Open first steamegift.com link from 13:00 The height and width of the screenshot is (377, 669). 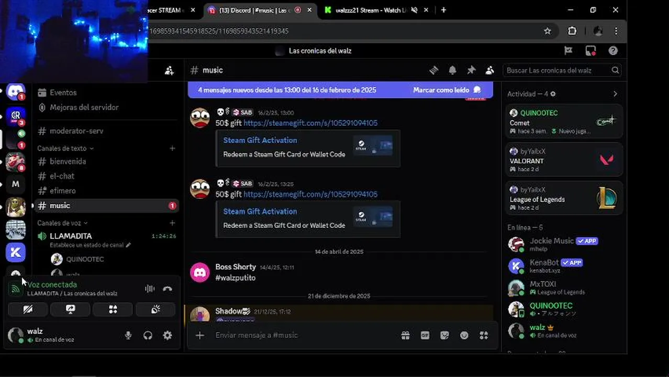tap(310, 123)
